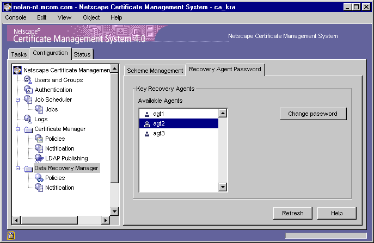
Task: Click the status bar progress indicator
Action: point(326,235)
